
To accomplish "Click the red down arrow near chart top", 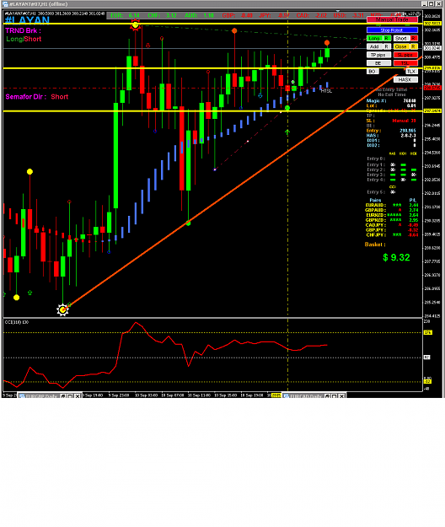I will (148, 46).
